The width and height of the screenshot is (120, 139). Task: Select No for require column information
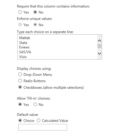click(35, 12)
